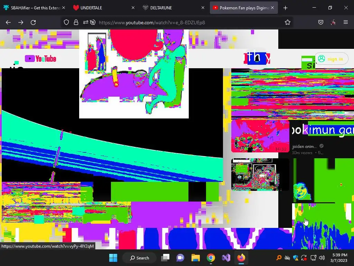Open the tracking protection shield icon
Image resolution: width=354 pixels, height=266 pixels.
[66, 23]
